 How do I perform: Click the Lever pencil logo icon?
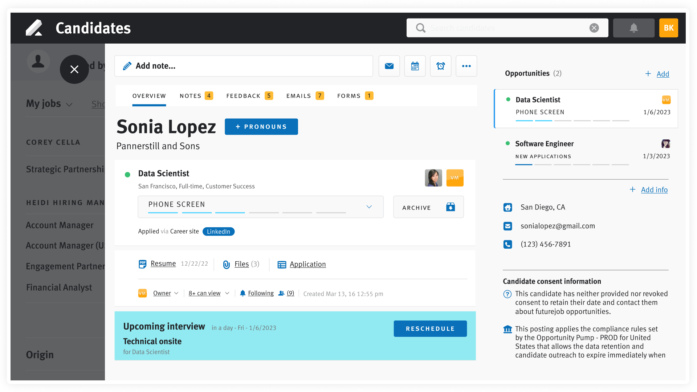click(34, 28)
